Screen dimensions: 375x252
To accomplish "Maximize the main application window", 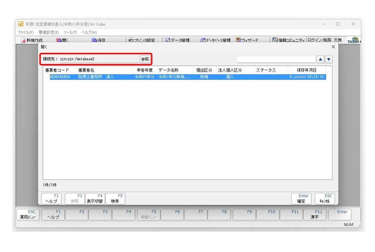I will 338,24.
